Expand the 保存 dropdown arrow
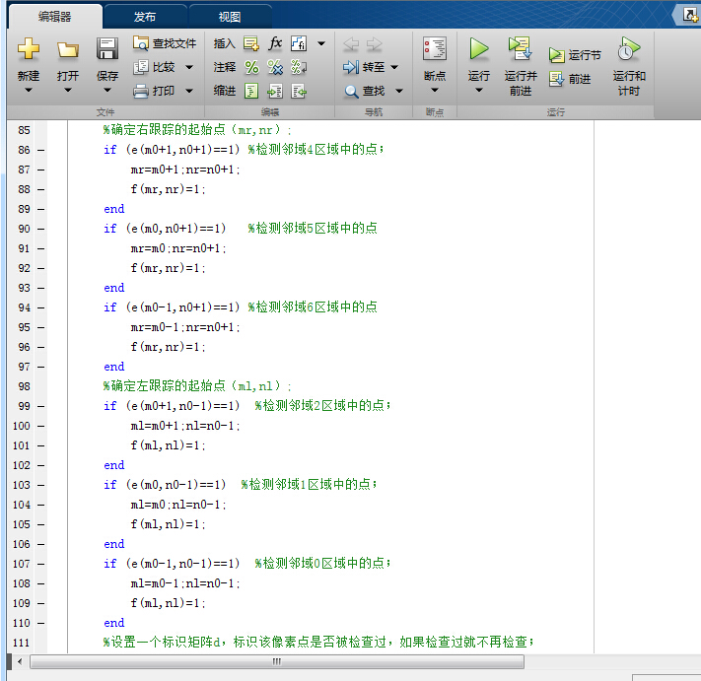The height and width of the screenshot is (681, 701). tap(107, 91)
